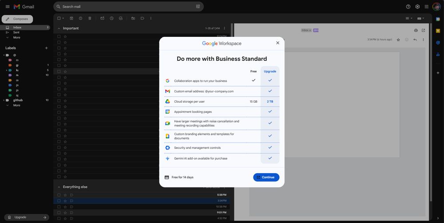Click the Delete trash icon
Viewport: 444px width, 223px height.
click(x=90, y=18)
